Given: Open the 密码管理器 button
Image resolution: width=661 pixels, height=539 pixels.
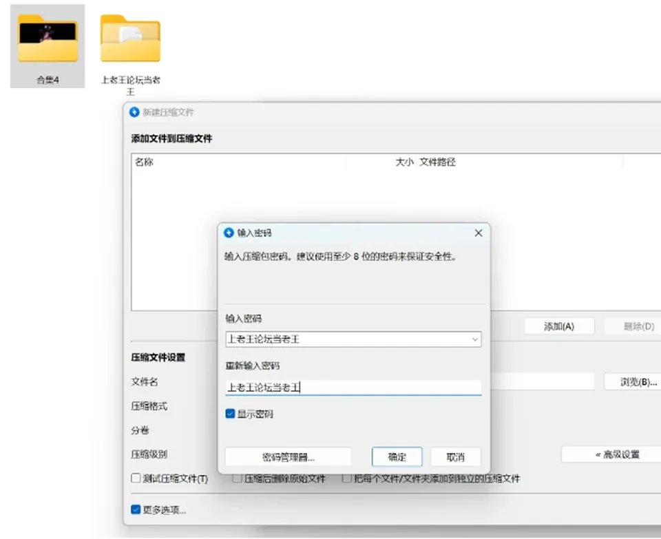Looking at the screenshot, I should (x=288, y=457).
